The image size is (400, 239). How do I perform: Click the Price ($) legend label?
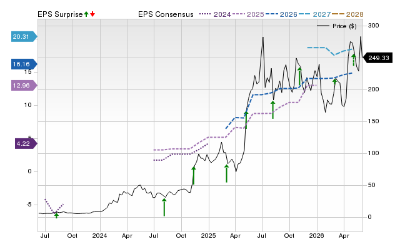click(x=344, y=26)
